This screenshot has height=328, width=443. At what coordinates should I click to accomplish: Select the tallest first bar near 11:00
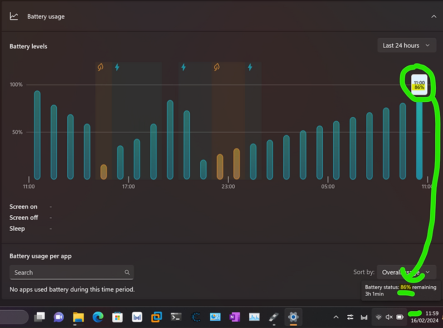[x=37, y=135]
